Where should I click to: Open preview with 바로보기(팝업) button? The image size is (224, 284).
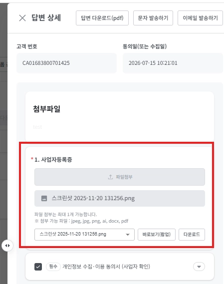pos(157,235)
